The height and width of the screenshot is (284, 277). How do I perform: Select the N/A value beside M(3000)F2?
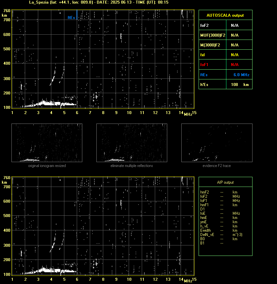[235, 45]
